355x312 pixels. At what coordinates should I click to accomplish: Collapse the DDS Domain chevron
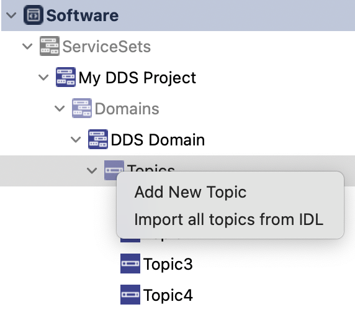tap(76, 140)
